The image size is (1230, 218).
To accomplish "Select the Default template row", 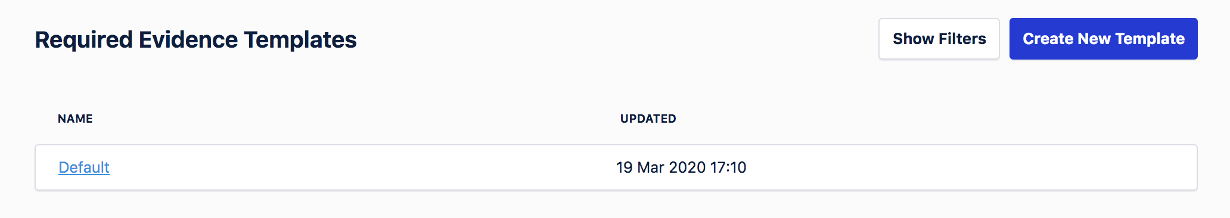I will [616, 167].
